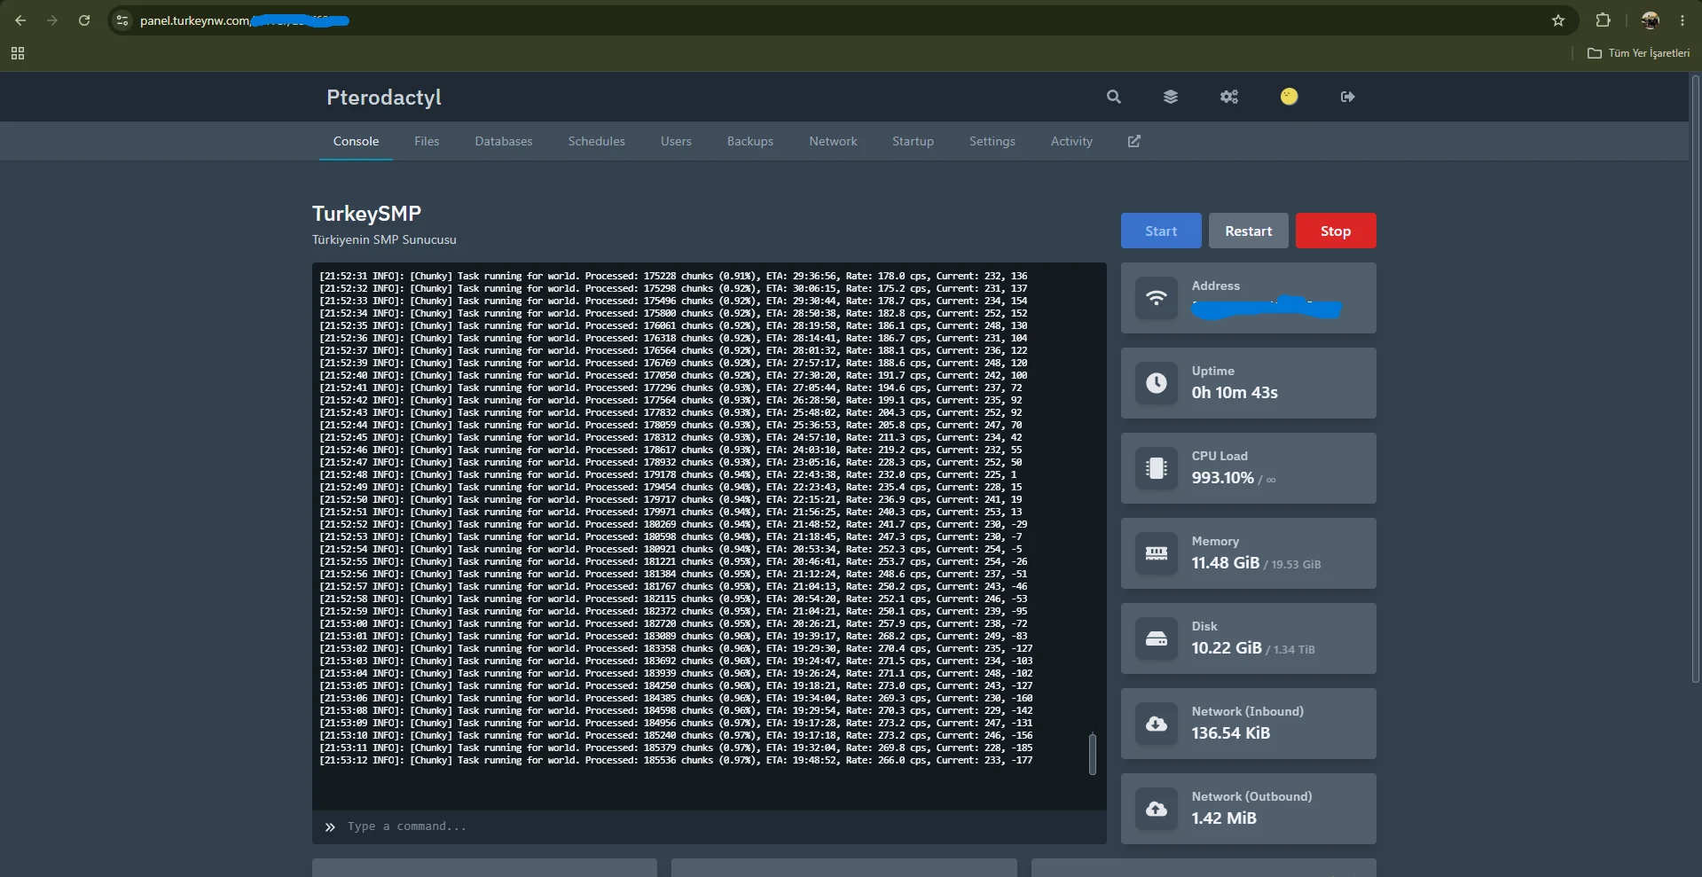The image size is (1702, 877).
Task: Click the 'CPU Load' label
Action: click(1220, 456)
